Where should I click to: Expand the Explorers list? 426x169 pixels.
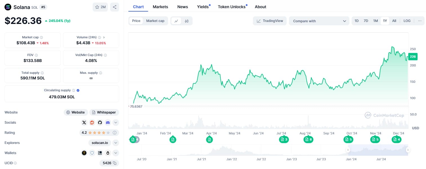coord(116,143)
